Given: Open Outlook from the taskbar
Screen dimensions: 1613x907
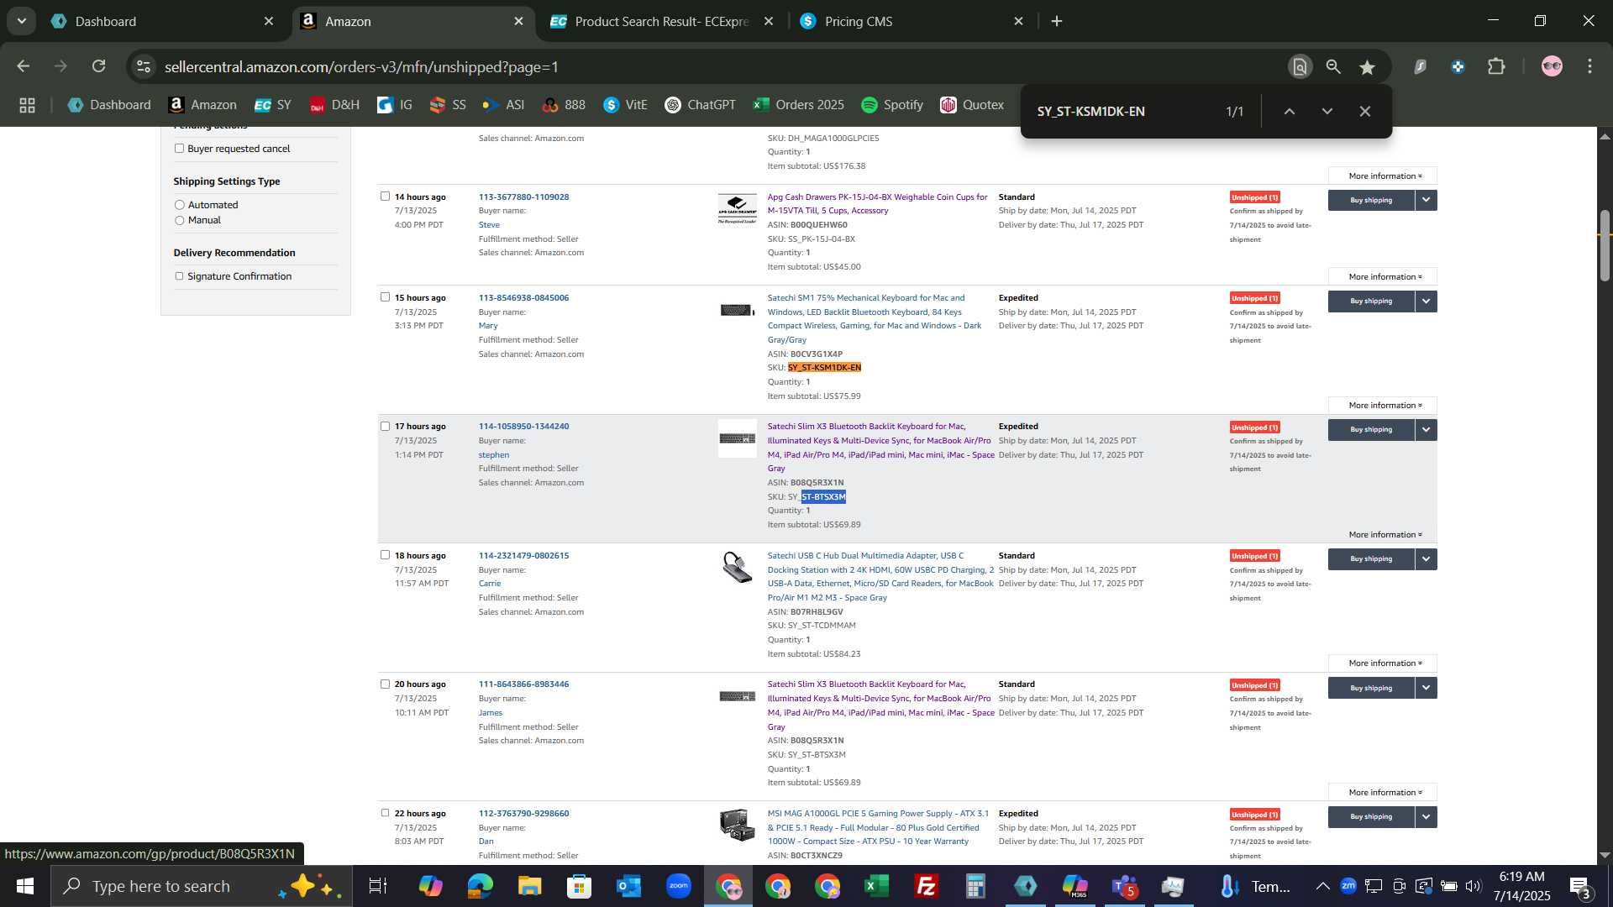Looking at the screenshot, I should click(x=628, y=886).
